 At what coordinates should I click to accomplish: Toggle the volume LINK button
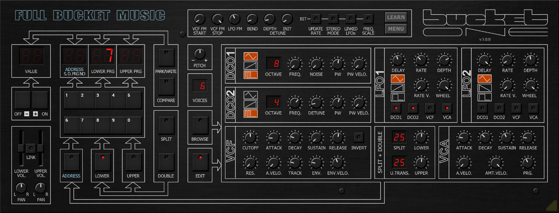(x=31, y=148)
